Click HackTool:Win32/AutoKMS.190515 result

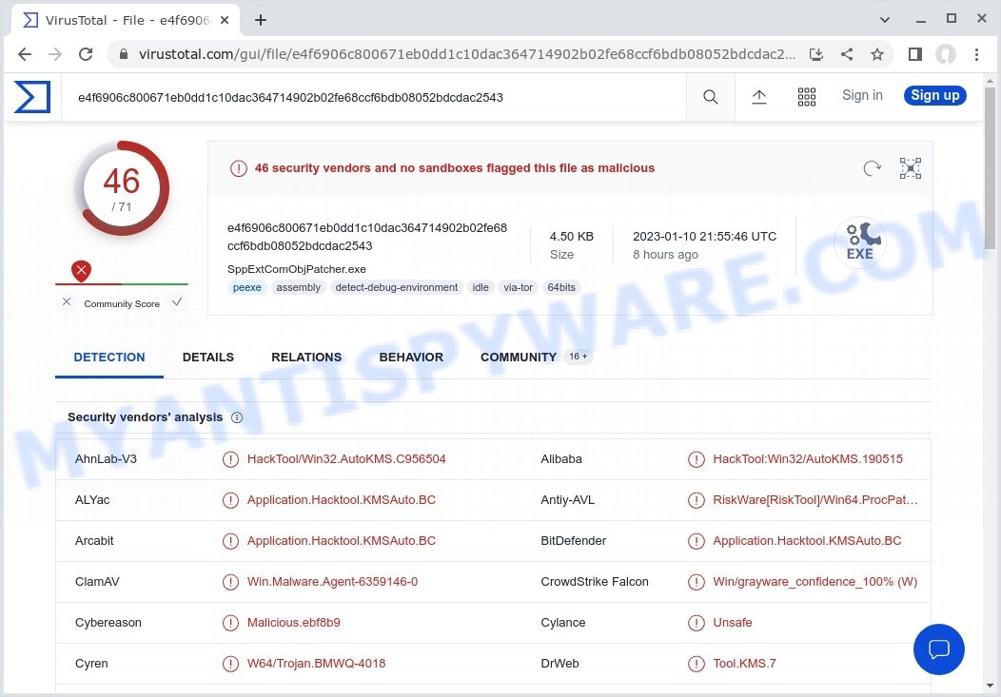click(x=808, y=459)
